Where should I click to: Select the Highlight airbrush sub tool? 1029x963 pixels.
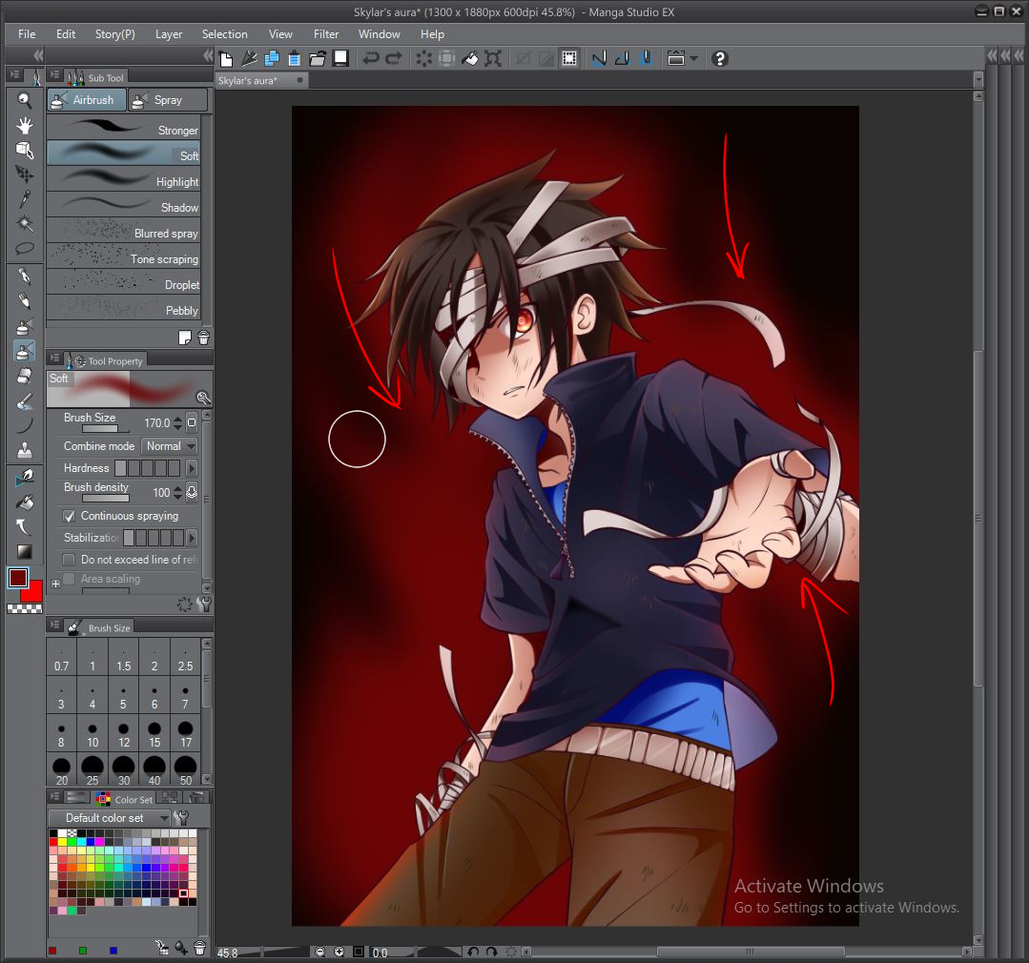(x=124, y=181)
